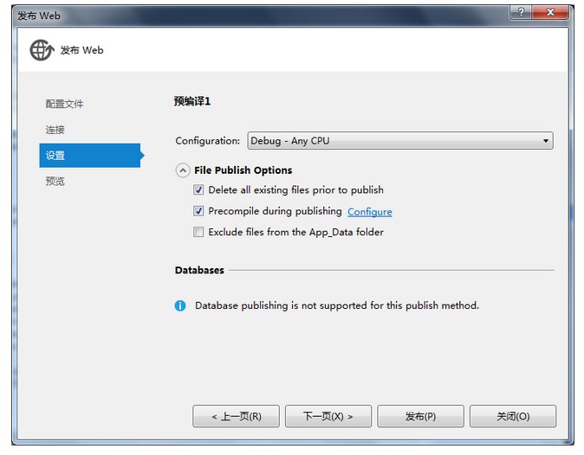Close the dialog with the red X

coord(550,13)
